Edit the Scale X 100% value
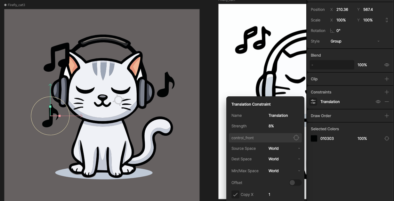 point(341,20)
